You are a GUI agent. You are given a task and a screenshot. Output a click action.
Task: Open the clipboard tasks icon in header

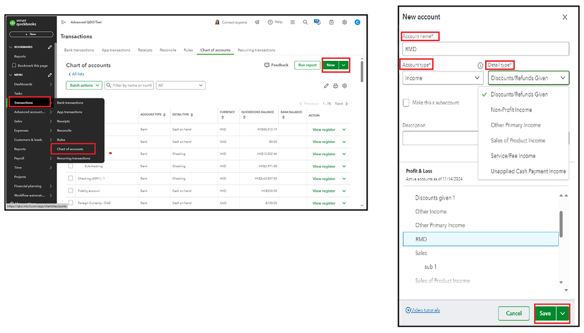tap(331, 22)
